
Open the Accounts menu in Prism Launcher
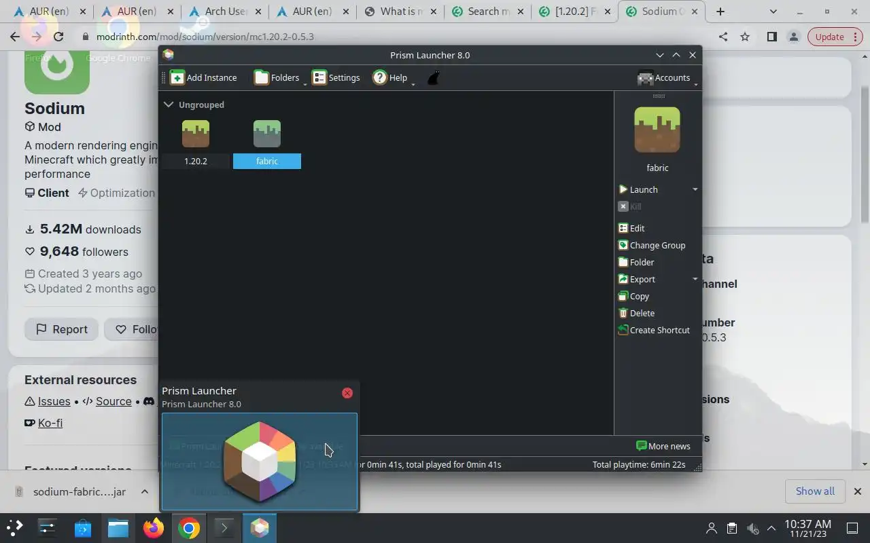click(665, 78)
